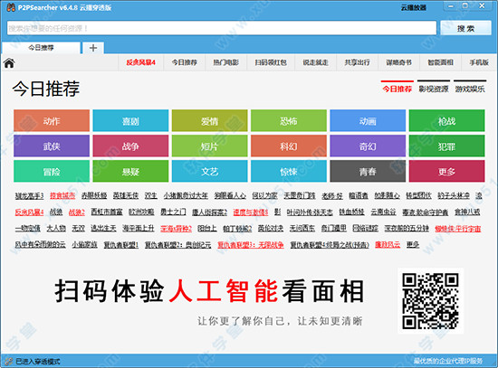Open the 海平面上升 movie link
Image resolution: width=498 pixels, height=368 pixels.
pyautogui.click(x=139, y=228)
